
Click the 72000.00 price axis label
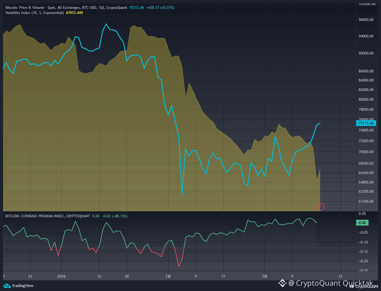[x=366, y=141]
